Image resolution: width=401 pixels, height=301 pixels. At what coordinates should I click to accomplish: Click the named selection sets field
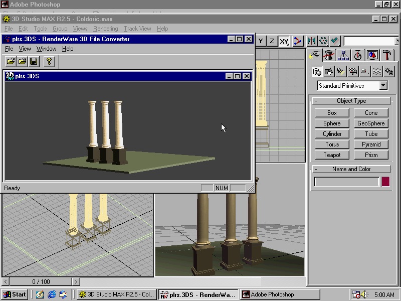tap(370, 41)
